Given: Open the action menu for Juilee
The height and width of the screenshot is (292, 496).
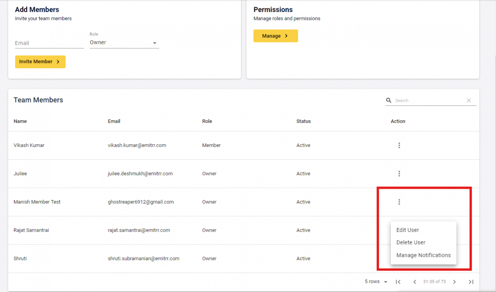Looking at the screenshot, I should point(399,174).
